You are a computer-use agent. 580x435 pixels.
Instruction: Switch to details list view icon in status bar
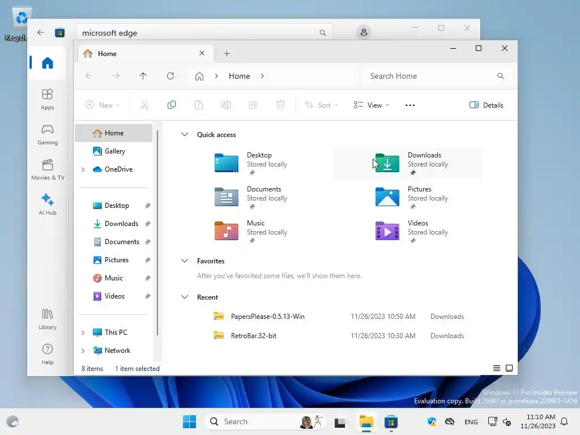pyautogui.click(x=497, y=368)
